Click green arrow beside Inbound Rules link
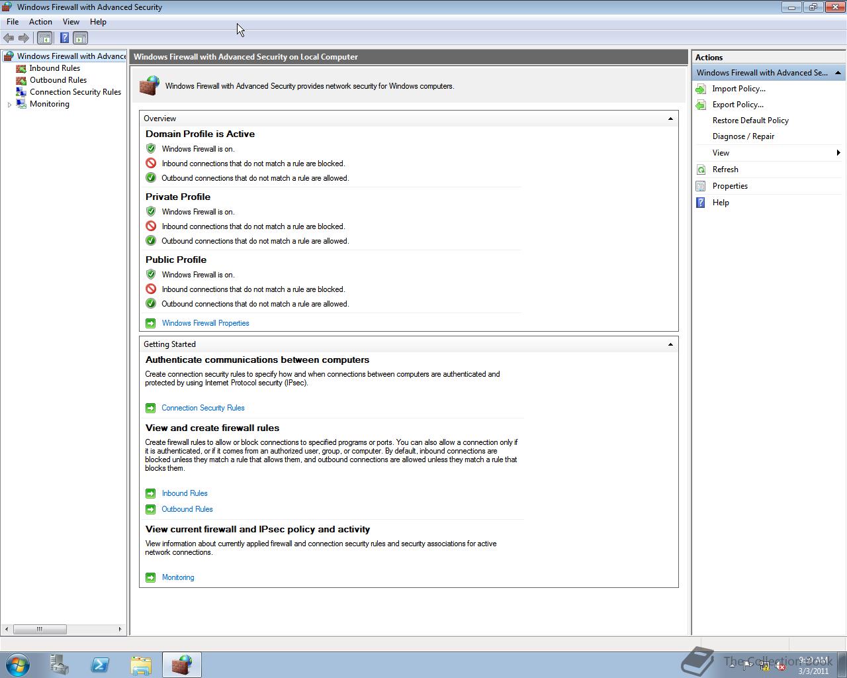The image size is (847, 678). tap(150, 493)
